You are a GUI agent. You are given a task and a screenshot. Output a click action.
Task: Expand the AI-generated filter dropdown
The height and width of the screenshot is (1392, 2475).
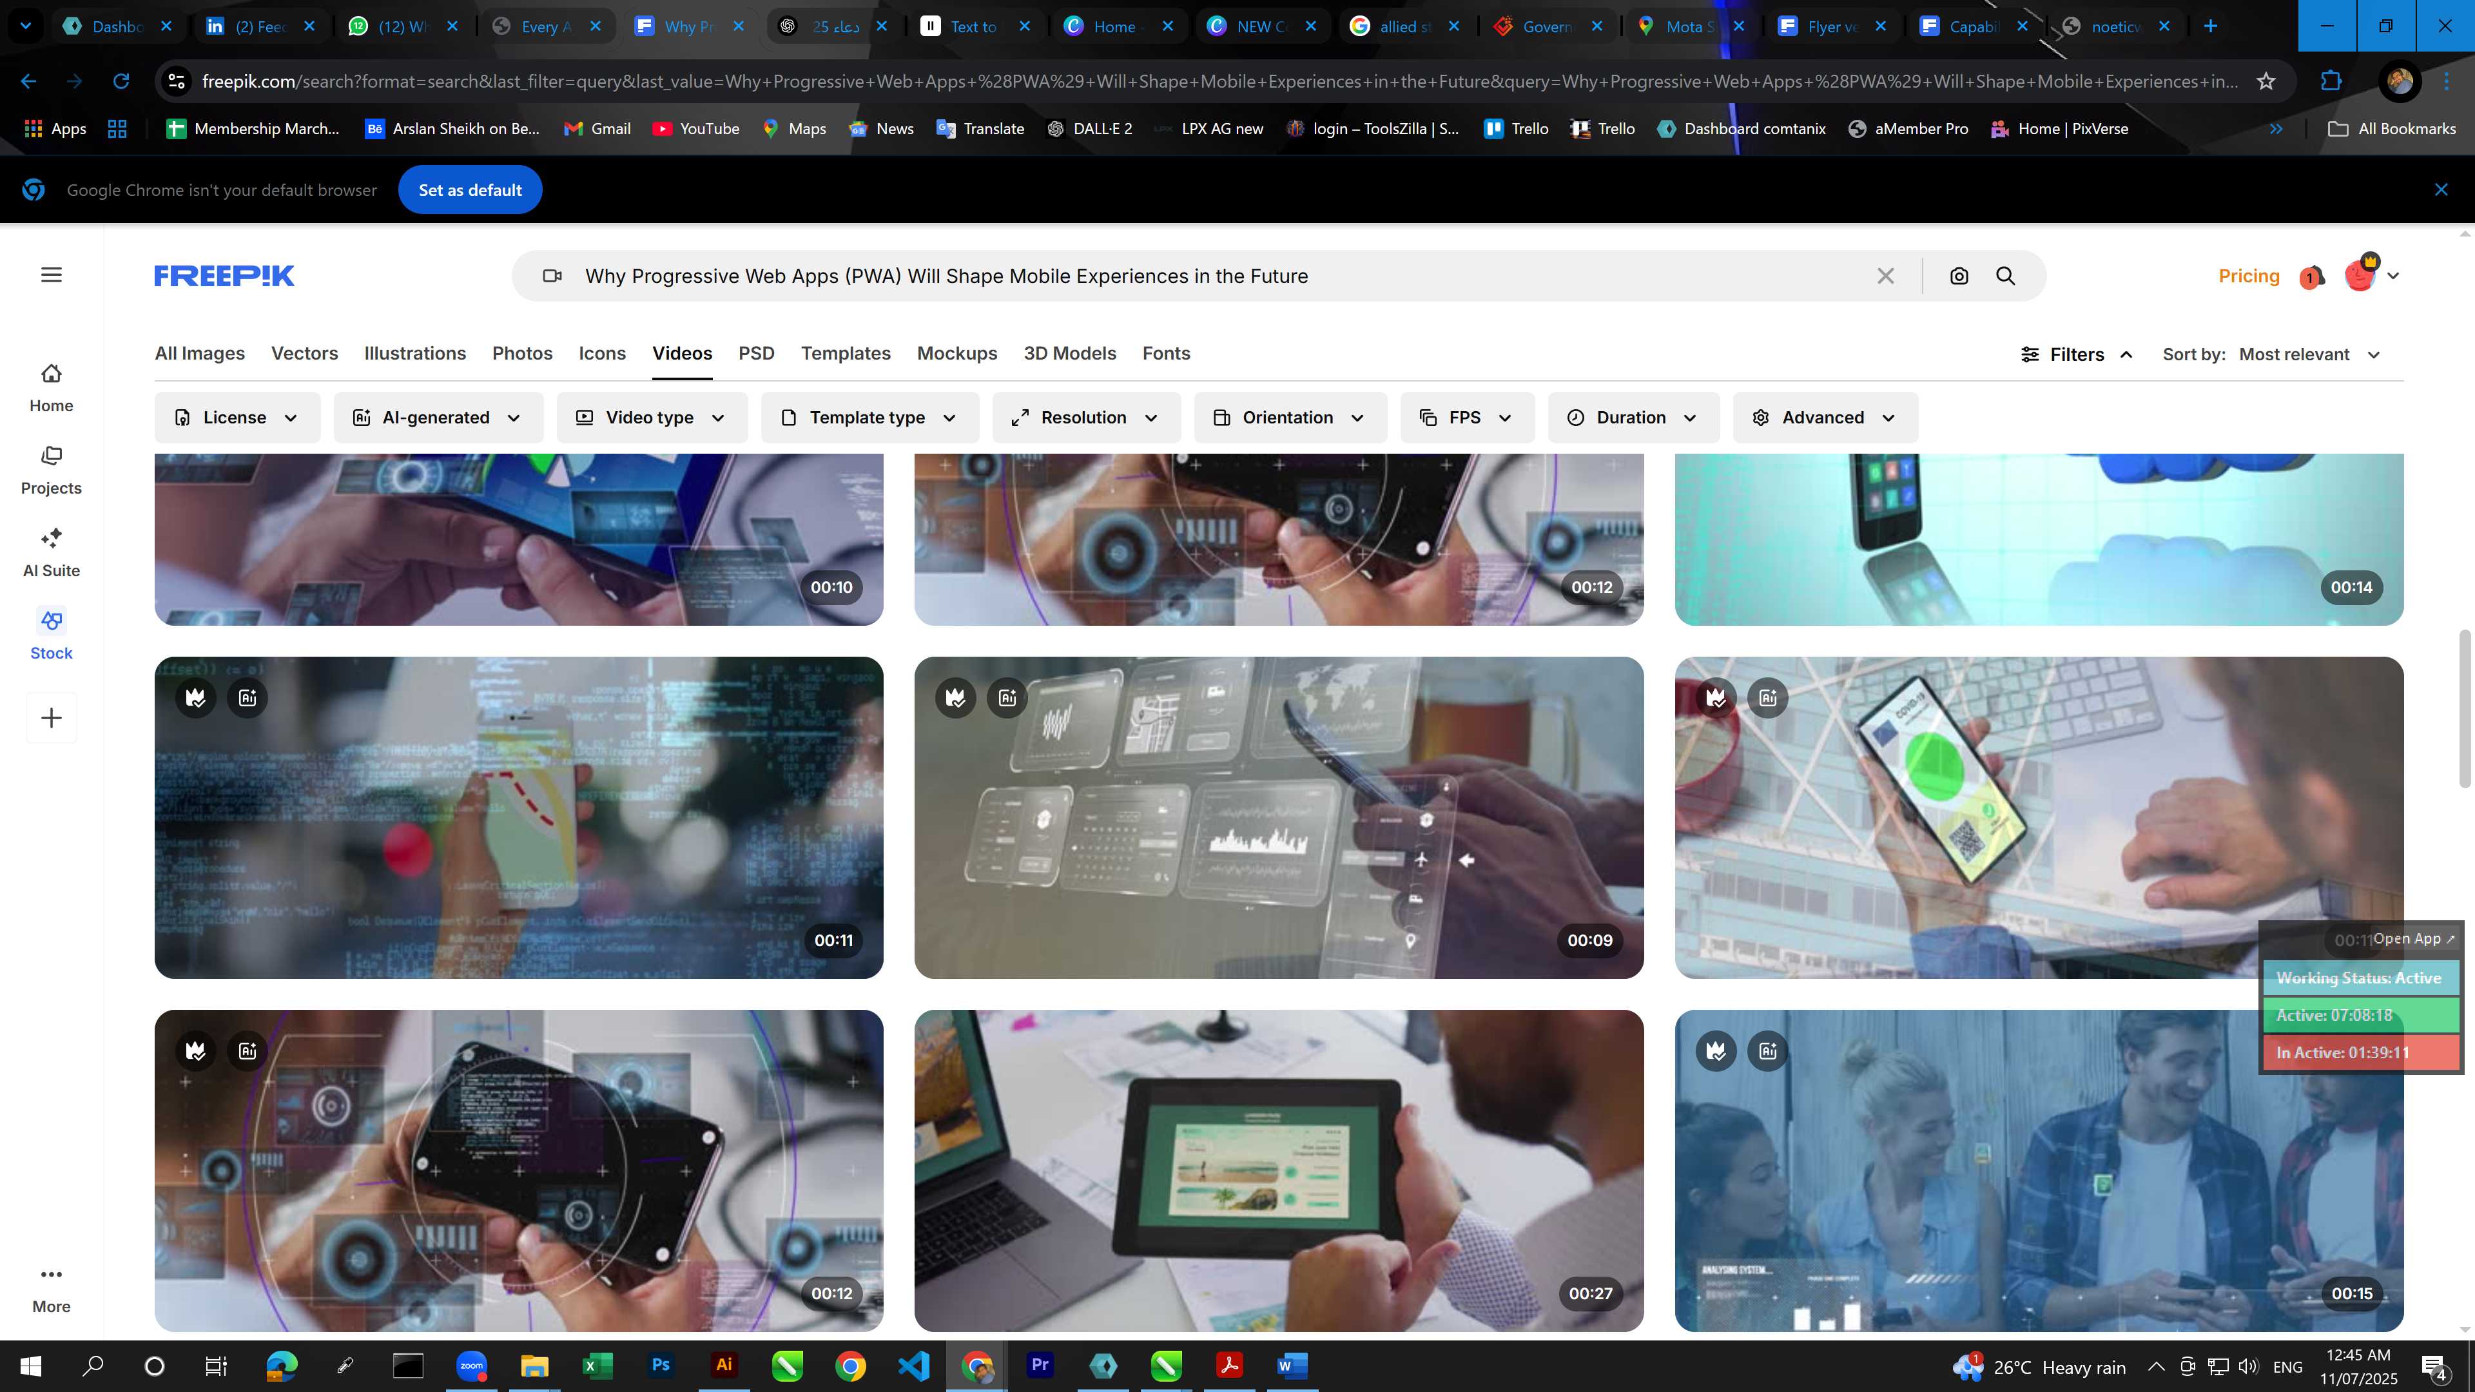point(438,417)
